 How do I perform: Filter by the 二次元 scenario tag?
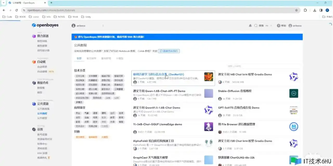105,126
